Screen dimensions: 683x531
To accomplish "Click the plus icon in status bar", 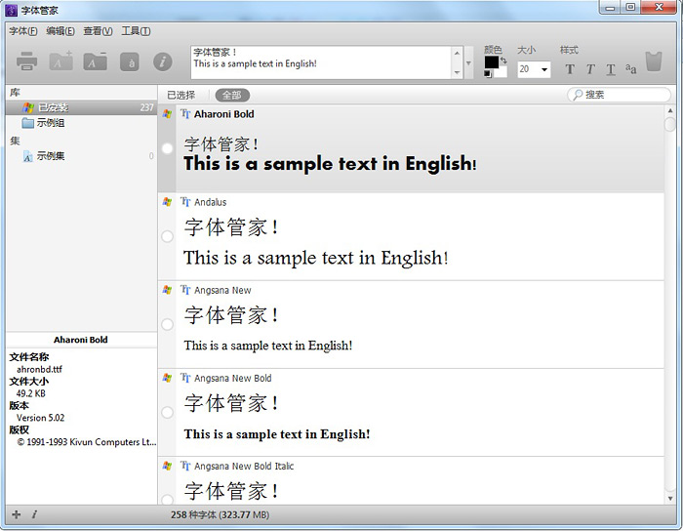I will point(16,514).
